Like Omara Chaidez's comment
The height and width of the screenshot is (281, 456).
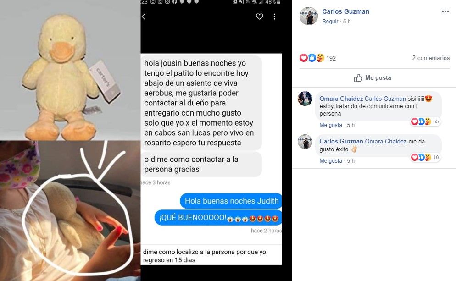coord(331,125)
